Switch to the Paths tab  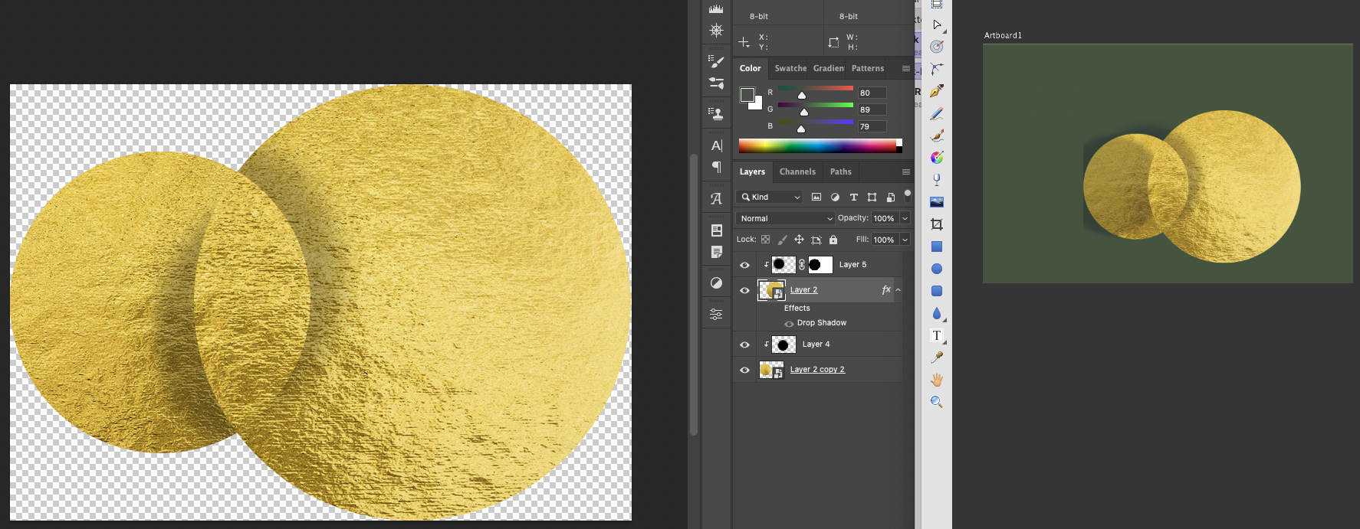[x=840, y=171]
